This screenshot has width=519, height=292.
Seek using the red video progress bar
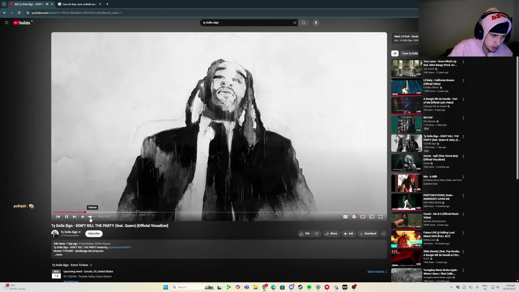coord(219,212)
